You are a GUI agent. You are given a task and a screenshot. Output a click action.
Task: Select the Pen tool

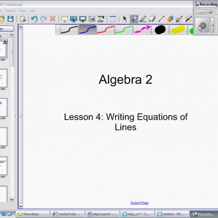click(x=134, y=19)
